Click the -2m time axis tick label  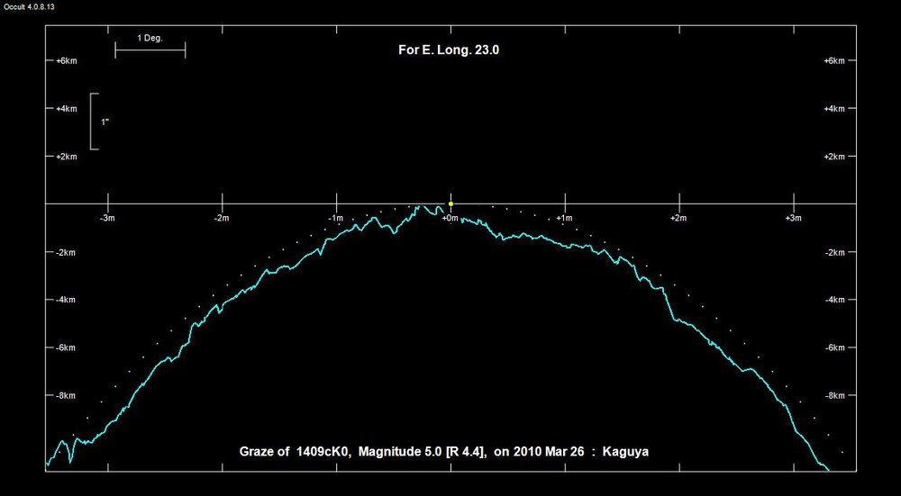coord(221,218)
